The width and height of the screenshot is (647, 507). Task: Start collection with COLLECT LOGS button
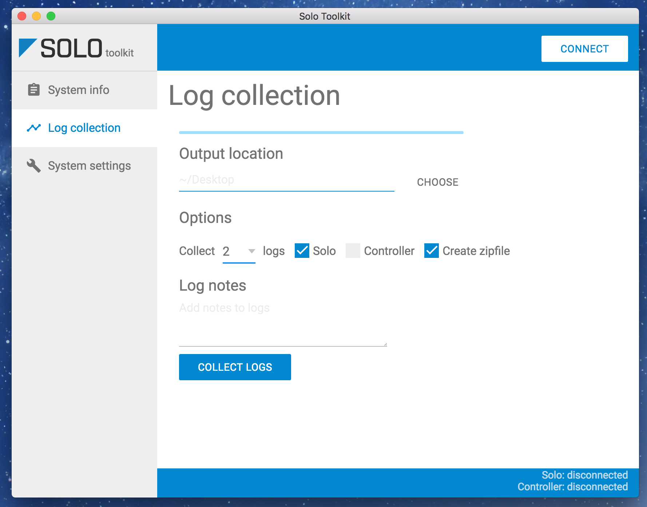(235, 367)
